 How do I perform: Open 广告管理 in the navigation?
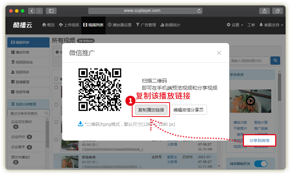pyautogui.click(x=146, y=25)
